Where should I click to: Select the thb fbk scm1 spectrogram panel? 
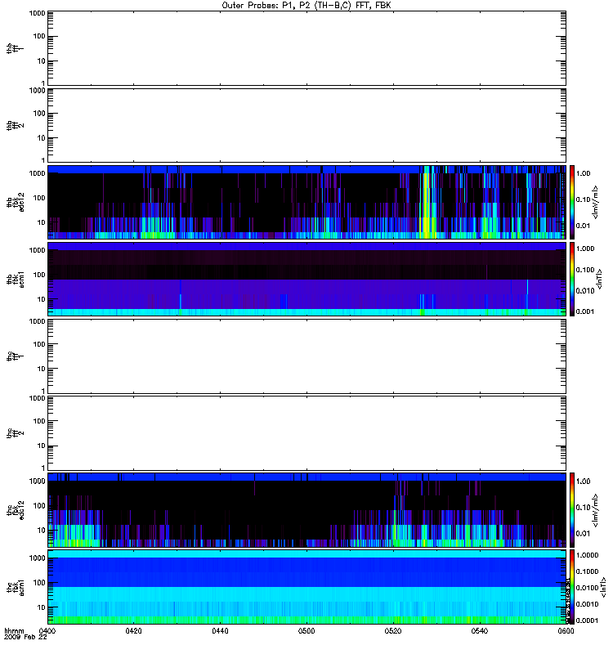[x=307, y=279]
